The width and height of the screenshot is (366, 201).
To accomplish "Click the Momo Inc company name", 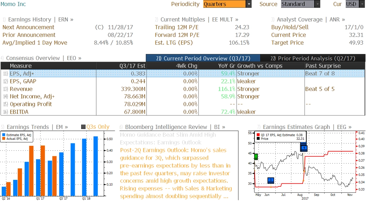I will click(13, 4).
